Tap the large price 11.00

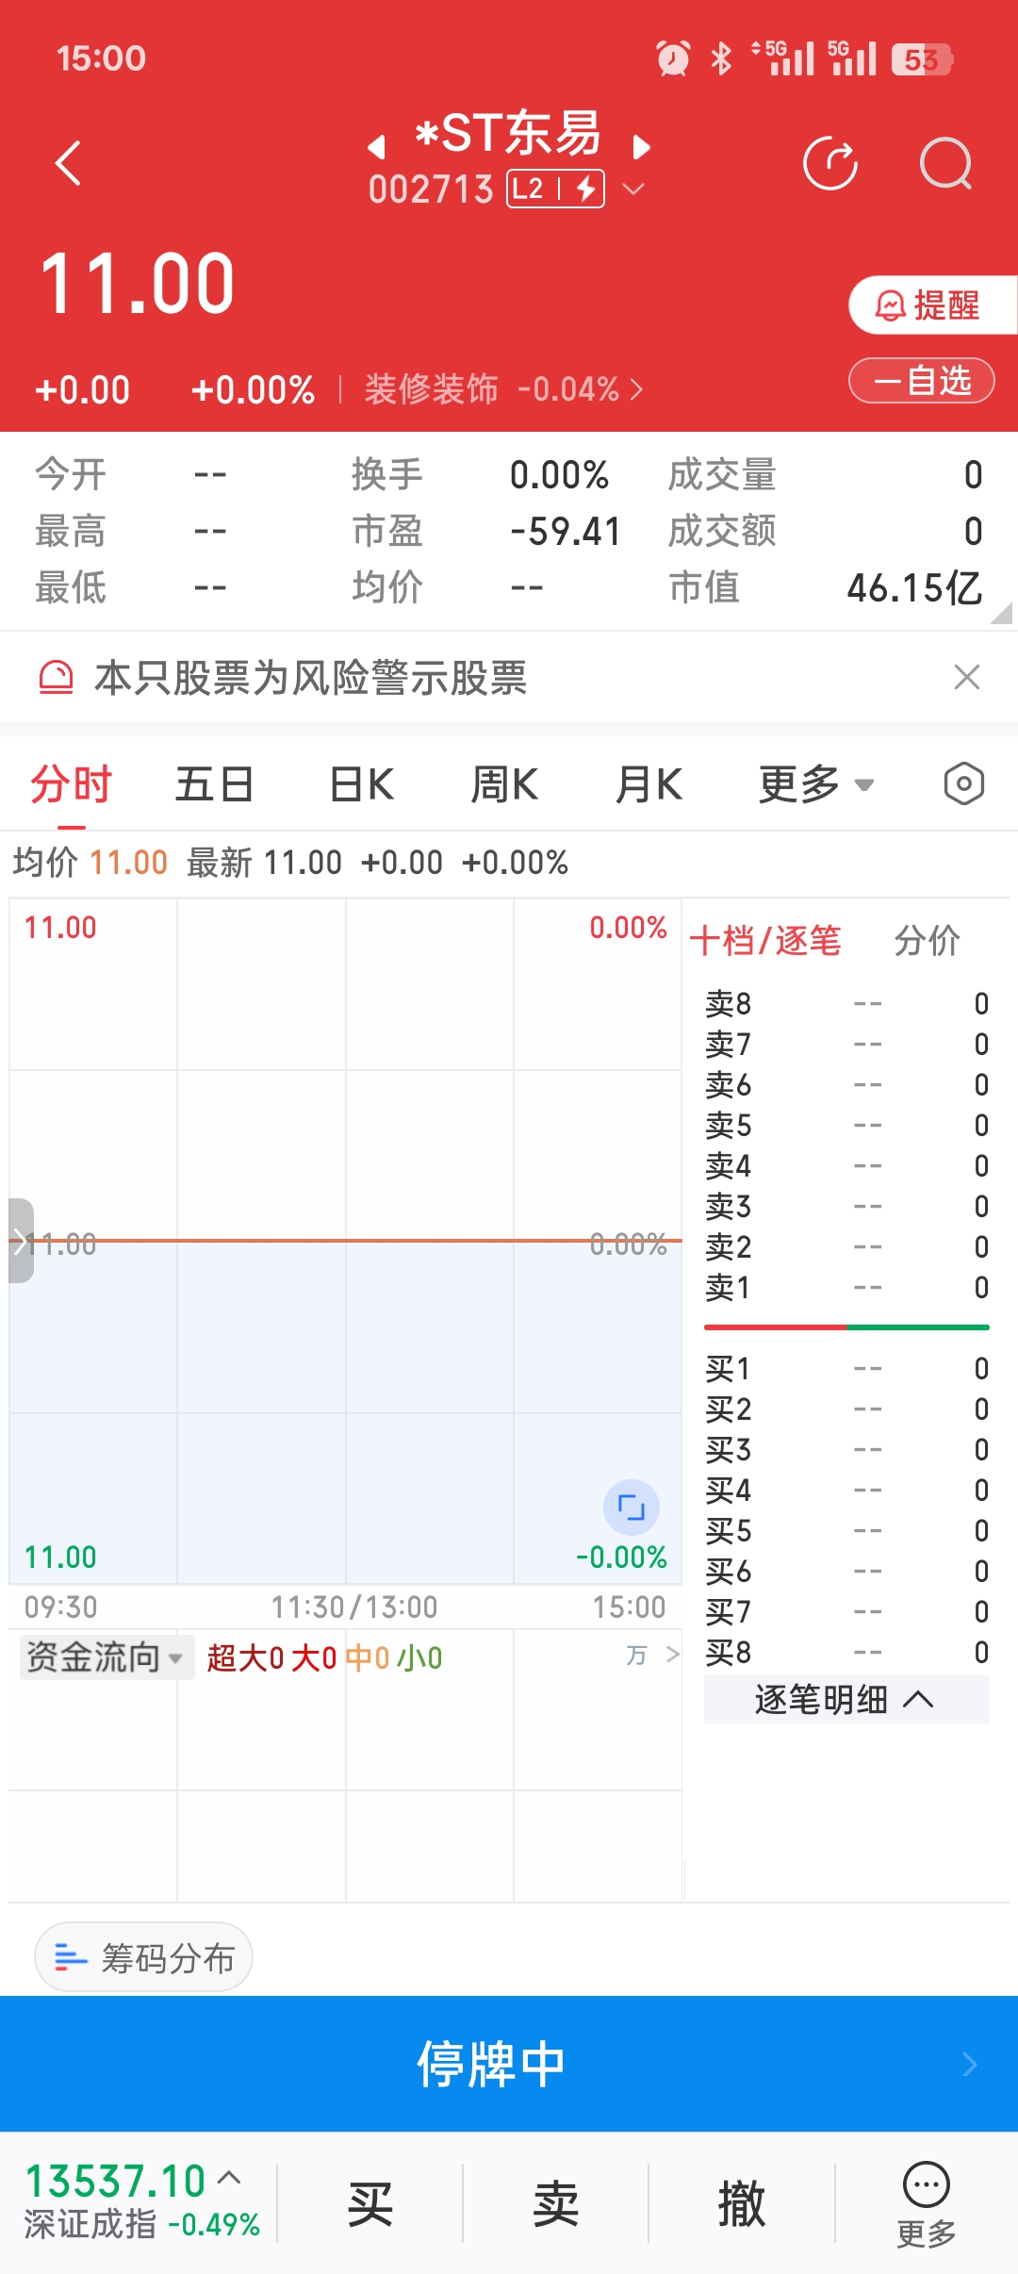[138, 283]
